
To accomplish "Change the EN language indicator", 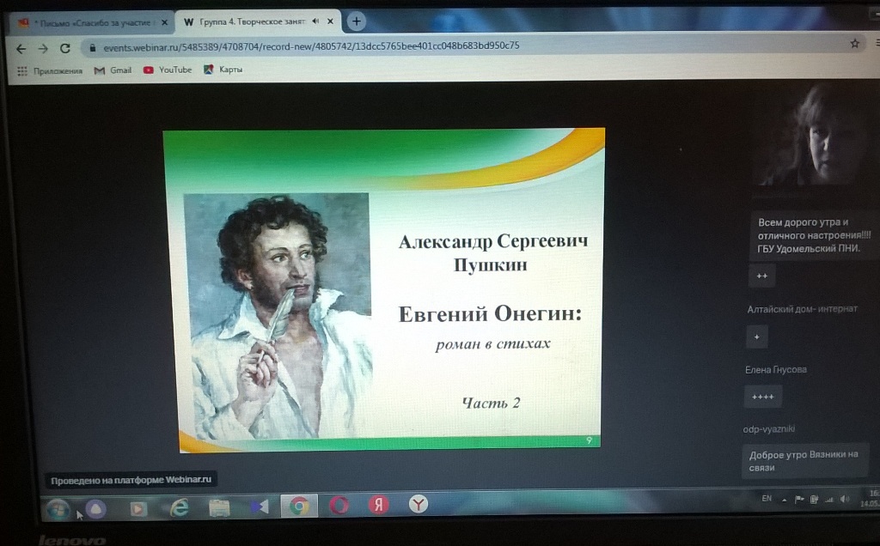I will [767, 498].
